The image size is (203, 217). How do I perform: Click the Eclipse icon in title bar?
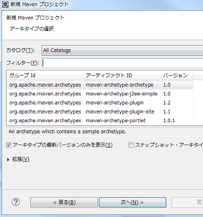pyautogui.click(x=5, y=4)
